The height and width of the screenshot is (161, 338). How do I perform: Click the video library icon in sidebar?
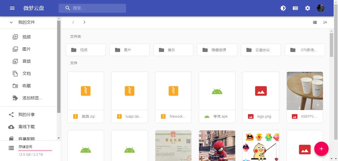tap(15, 37)
